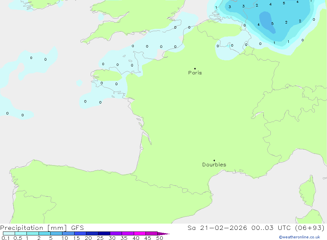Click the '20' legend scale label
The height and width of the screenshot is (240, 327).
point(88,238)
